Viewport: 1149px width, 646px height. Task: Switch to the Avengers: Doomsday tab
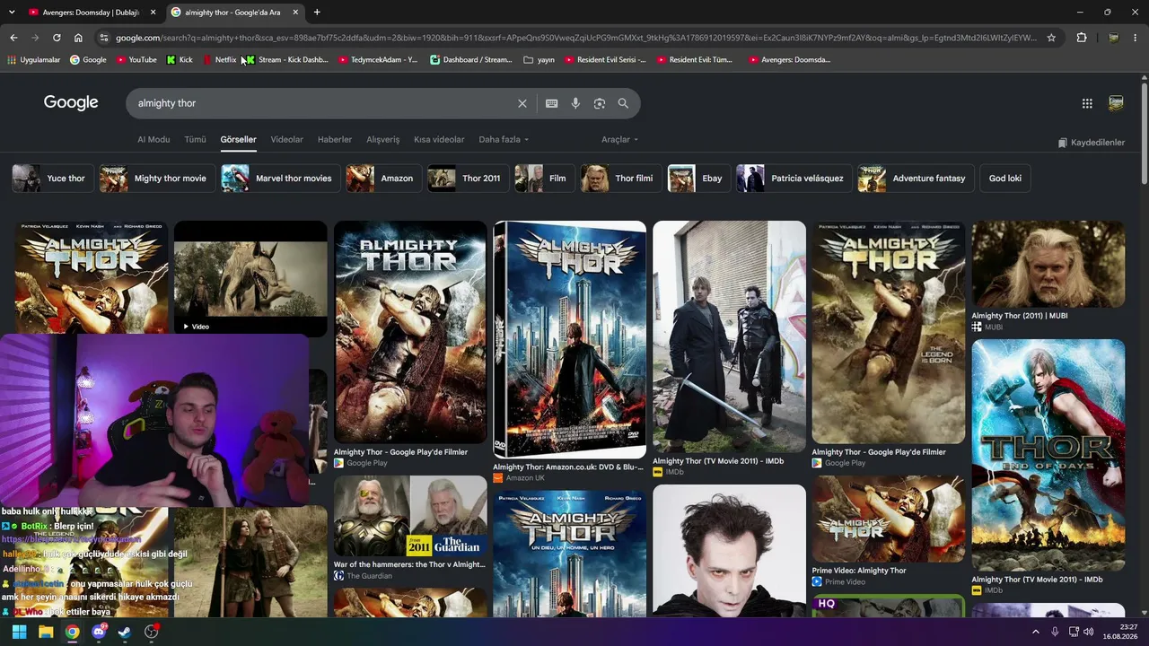[91, 13]
